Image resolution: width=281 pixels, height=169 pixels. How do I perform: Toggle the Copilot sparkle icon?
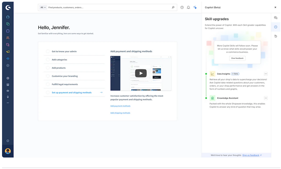point(195,7)
